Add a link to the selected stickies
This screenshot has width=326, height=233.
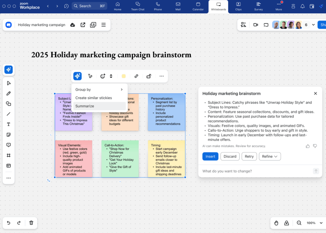pyautogui.click(x=136, y=76)
